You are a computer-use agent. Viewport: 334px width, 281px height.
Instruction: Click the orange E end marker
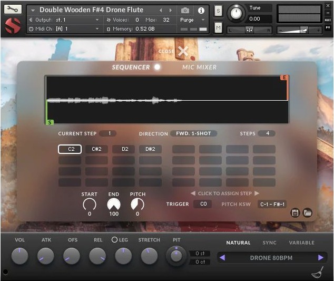click(x=284, y=77)
